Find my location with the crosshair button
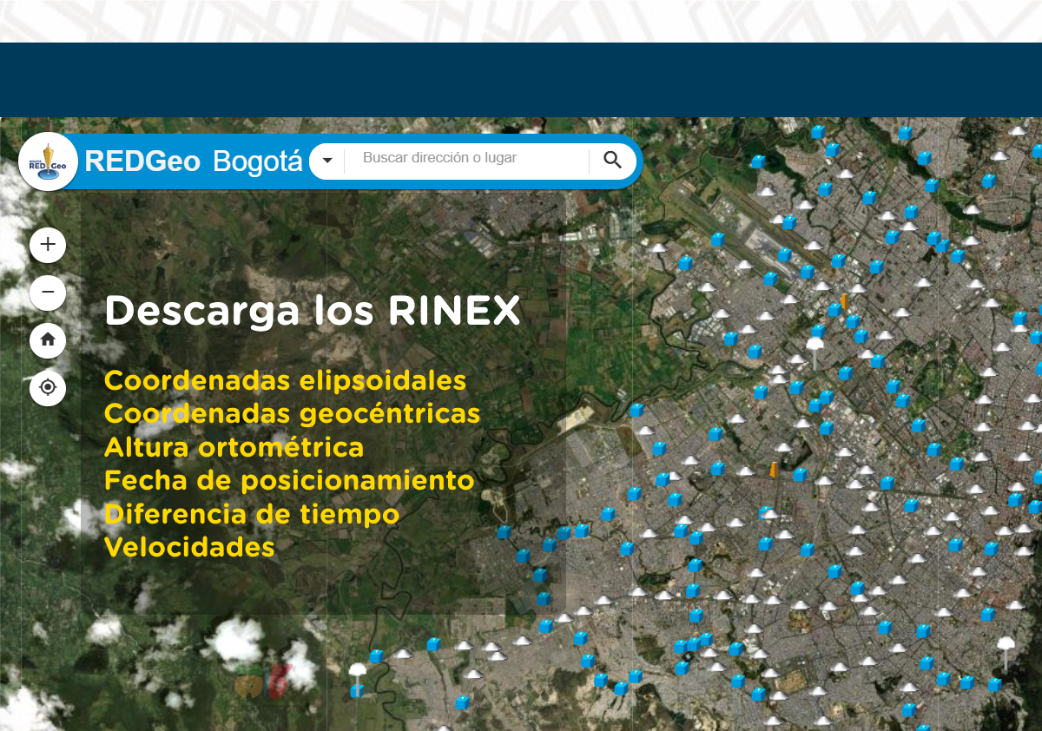Viewport: 1042px width, 731px height. (x=48, y=387)
